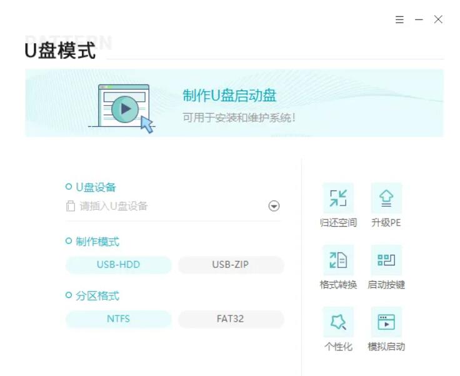The image size is (460, 376).
Task: Click the USB drive icon beside 请插入U盘设备
Action: [x=71, y=206]
